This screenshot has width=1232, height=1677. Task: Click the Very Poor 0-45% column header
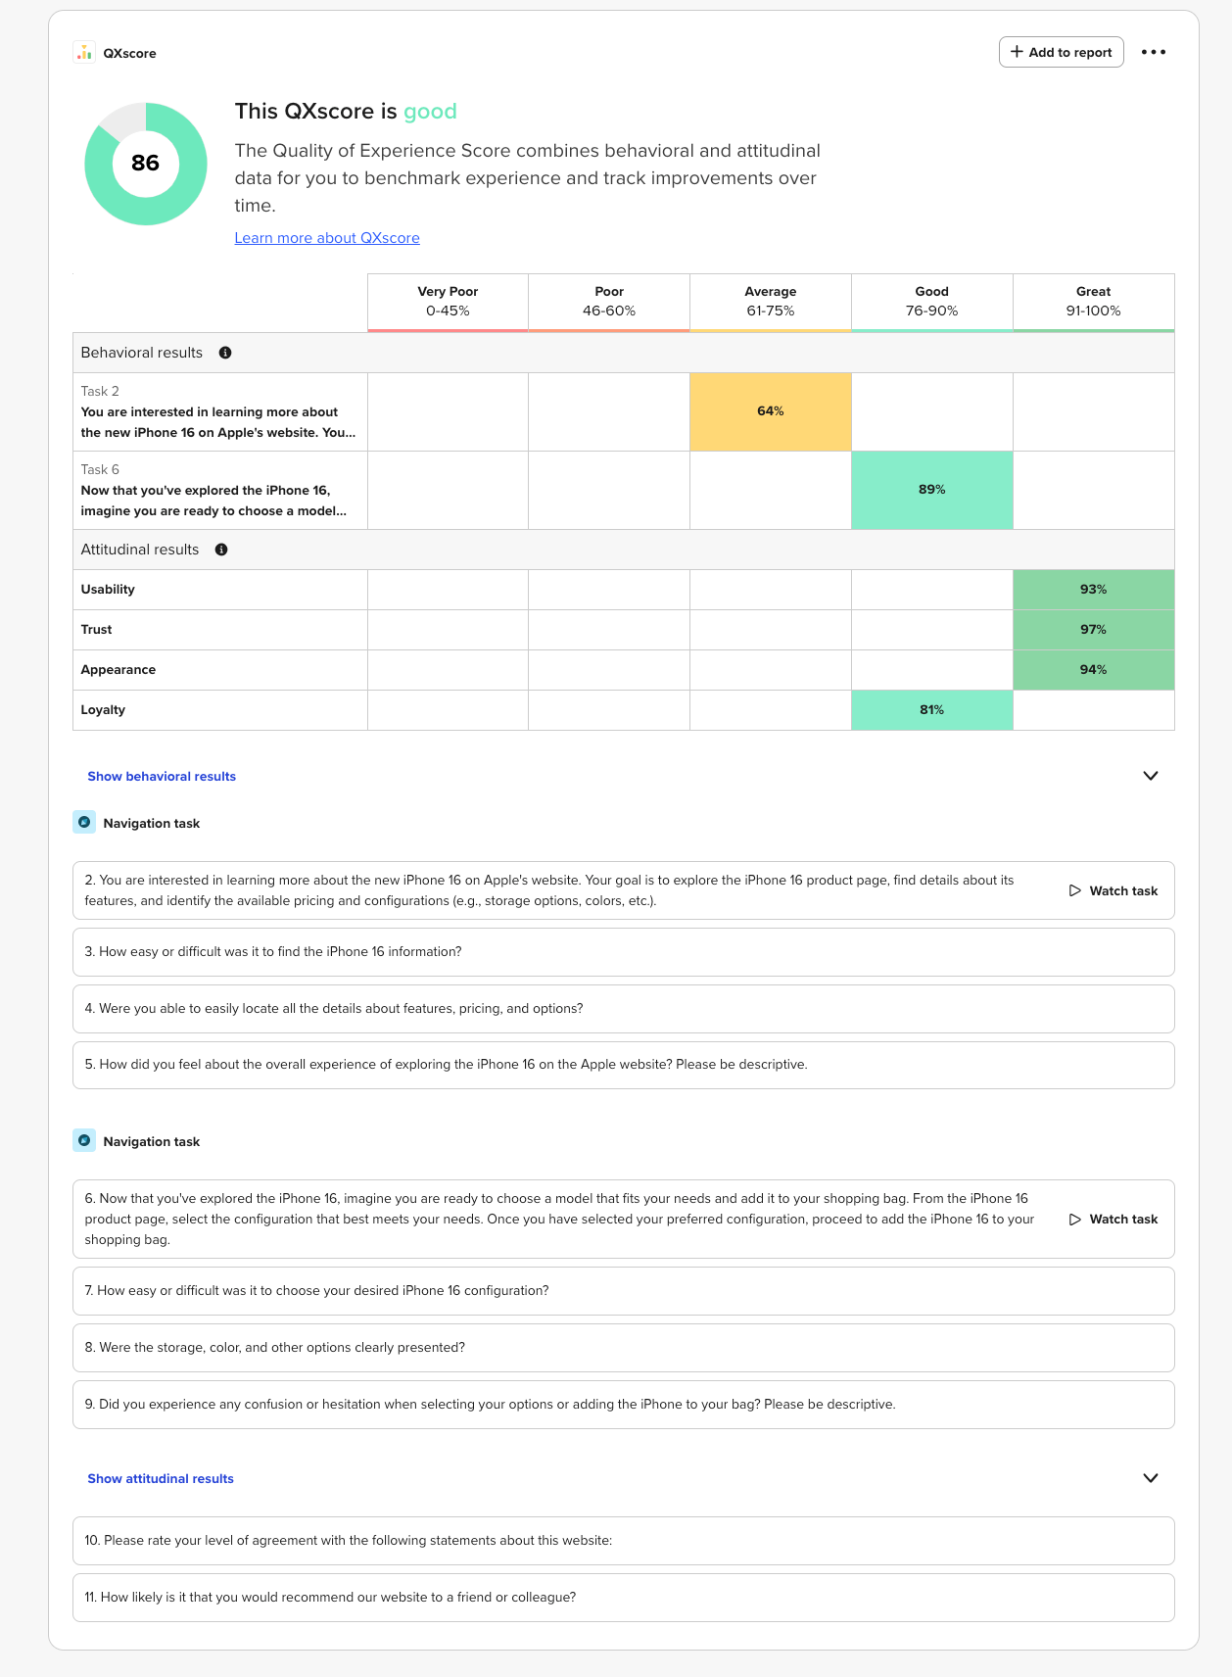(x=448, y=302)
